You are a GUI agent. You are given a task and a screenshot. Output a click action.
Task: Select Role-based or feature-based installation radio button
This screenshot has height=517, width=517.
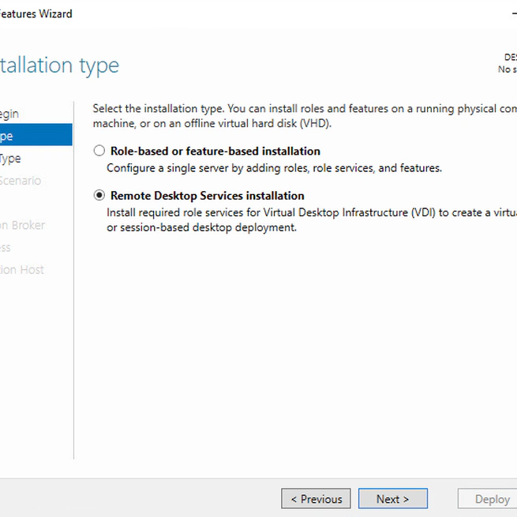click(x=99, y=151)
